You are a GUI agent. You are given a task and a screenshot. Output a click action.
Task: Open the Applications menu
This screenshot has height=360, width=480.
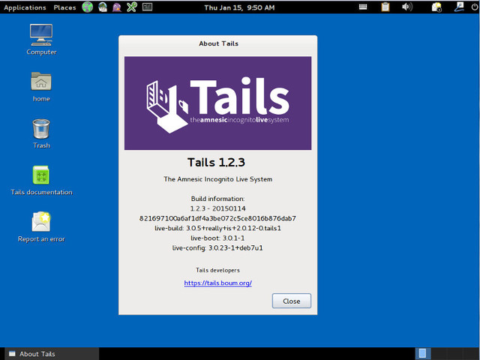pyautogui.click(x=25, y=7)
